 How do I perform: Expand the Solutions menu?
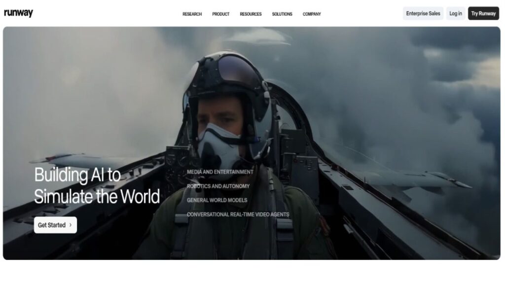[282, 14]
